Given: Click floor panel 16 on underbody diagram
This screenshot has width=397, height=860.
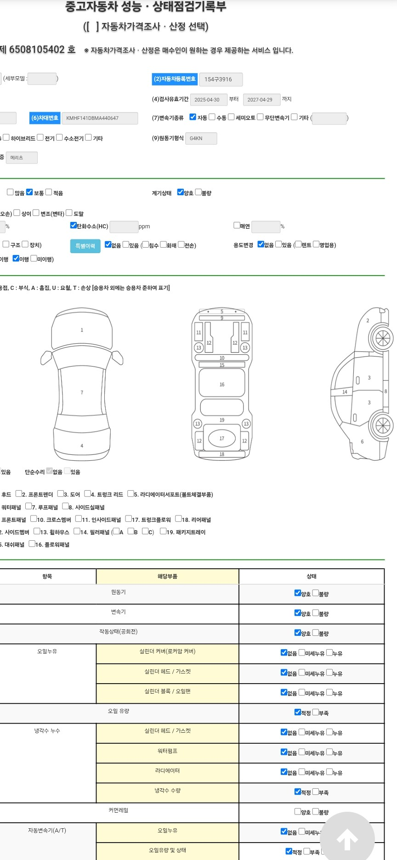Looking at the screenshot, I should 222,384.
